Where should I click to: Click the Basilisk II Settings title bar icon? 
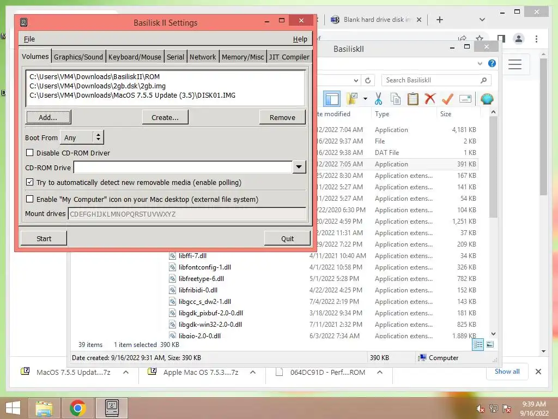coord(24,22)
